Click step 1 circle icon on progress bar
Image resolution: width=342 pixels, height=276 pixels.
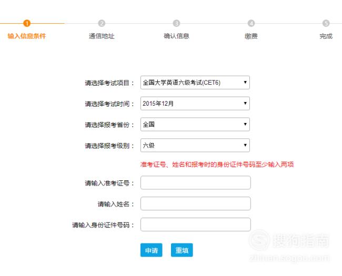pyautogui.click(x=27, y=23)
